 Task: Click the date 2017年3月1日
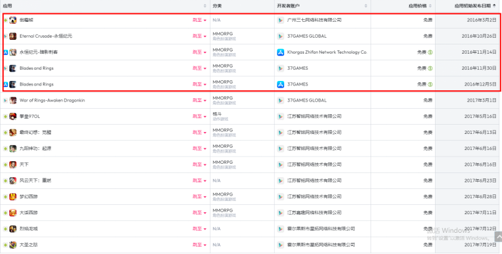(x=481, y=100)
